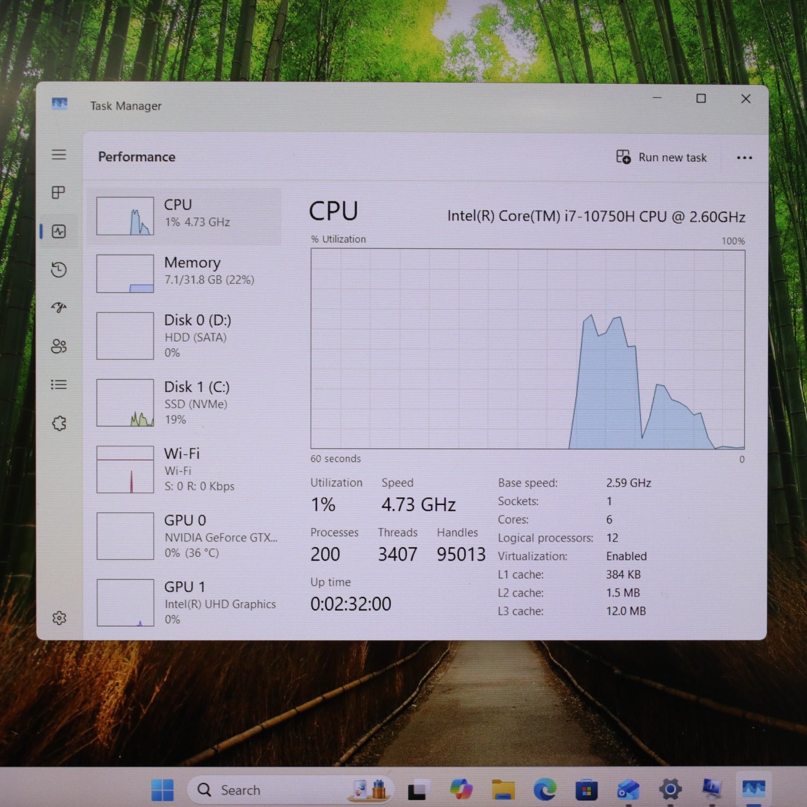Image resolution: width=807 pixels, height=807 pixels.
Task: Open Outlook from the taskbar
Action: coord(628,790)
